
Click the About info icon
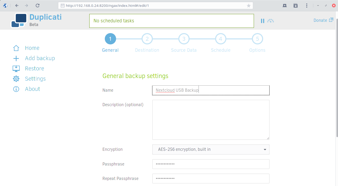pyautogui.click(x=16, y=89)
